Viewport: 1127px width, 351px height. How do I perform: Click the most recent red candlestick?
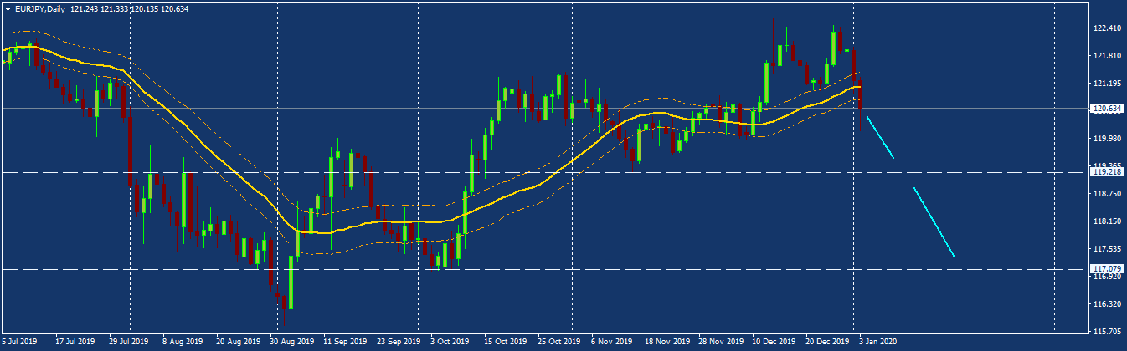861,95
